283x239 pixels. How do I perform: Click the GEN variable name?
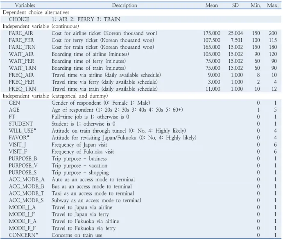coord(14,103)
